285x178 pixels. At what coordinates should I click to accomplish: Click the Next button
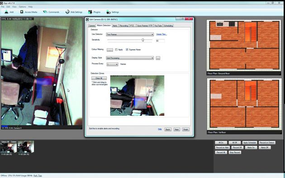coord(177,129)
